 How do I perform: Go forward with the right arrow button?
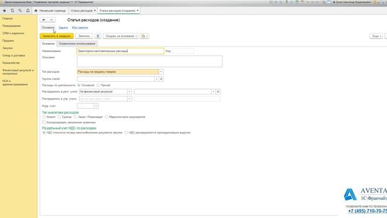[x=51, y=20]
